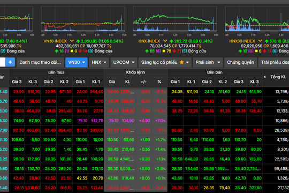The width and height of the screenshot is (289, 193).
Task: Open the HNX30-INDEX intraday chart
Action: (x=257, y=19)
